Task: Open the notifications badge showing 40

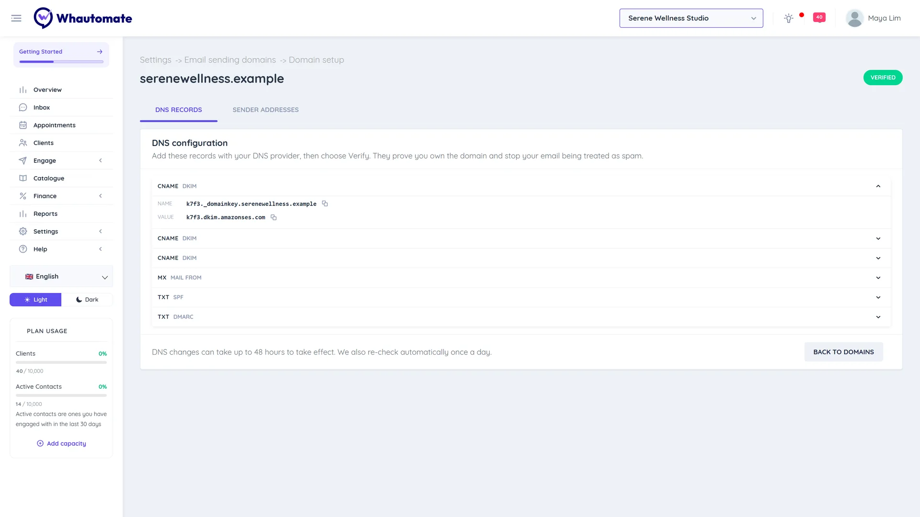Action: [x=819, y=18]
